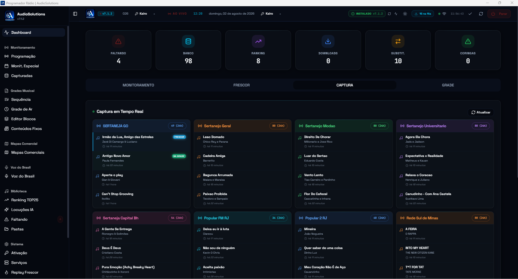The width and height of the screenshot is (518, 279).
Task: Click the activity pulse icon in the top bar
Action: tap(396, 14)
